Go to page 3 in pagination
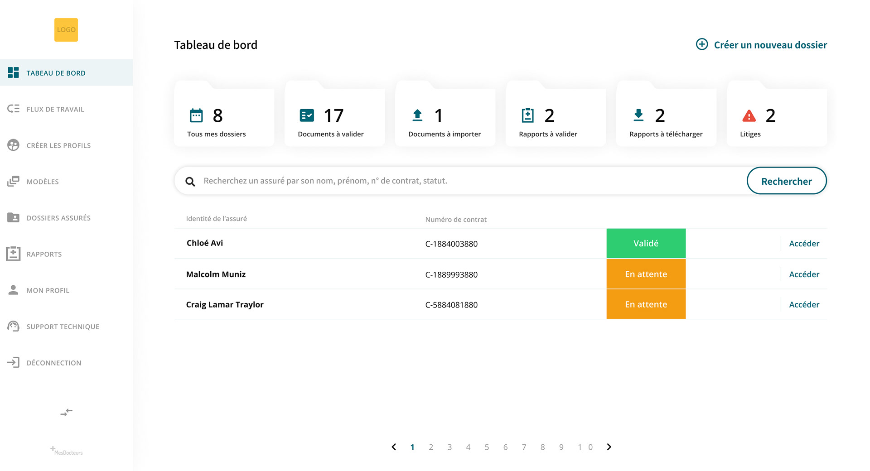 [x=449, y=447]
